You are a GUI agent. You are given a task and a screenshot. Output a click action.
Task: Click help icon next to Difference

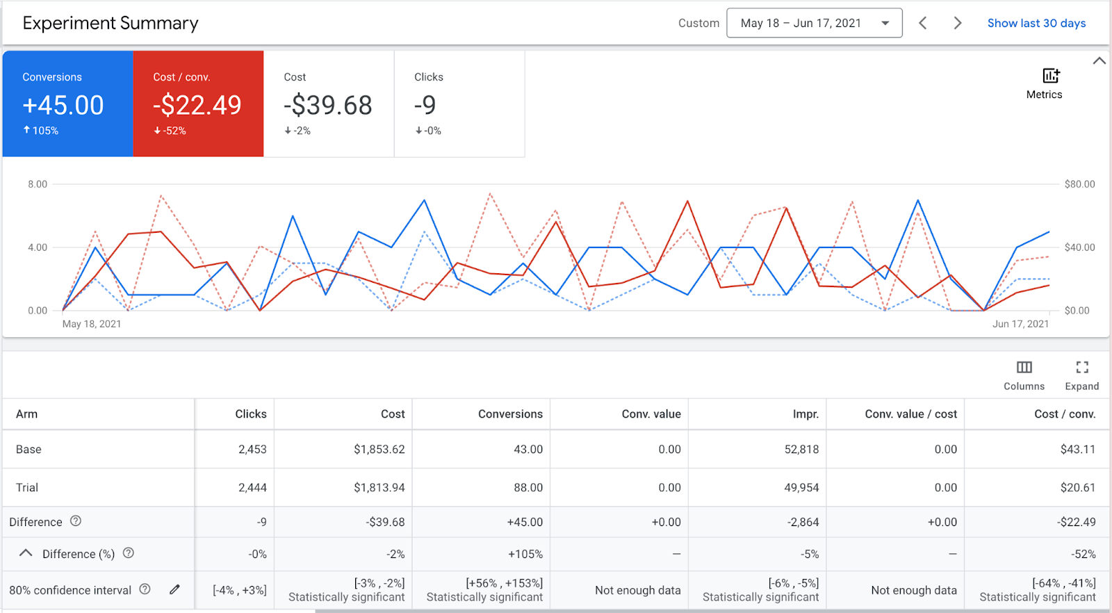click(76, 521)
